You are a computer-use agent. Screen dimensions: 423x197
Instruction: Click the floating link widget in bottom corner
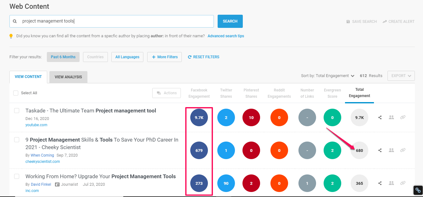click(418, 190)
